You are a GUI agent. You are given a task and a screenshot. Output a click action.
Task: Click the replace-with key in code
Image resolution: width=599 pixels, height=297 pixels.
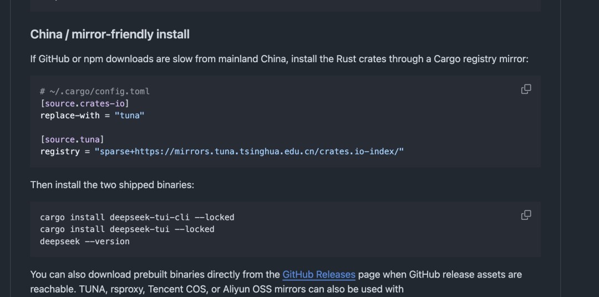70,115
